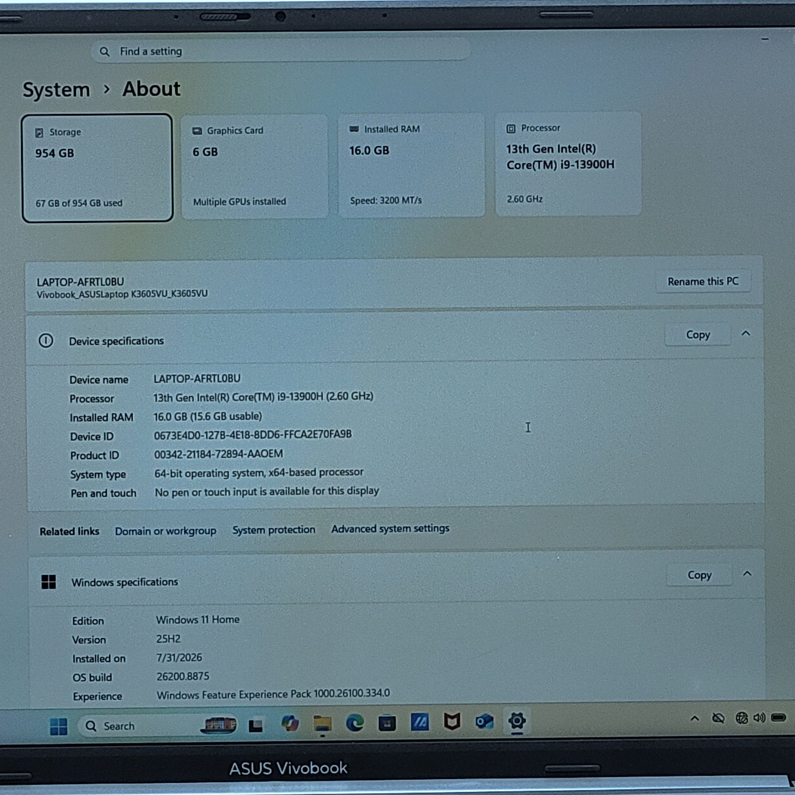Click the Settings gear in the taskbar
This screenshot has width=795, height=795.
click(517, 721)
